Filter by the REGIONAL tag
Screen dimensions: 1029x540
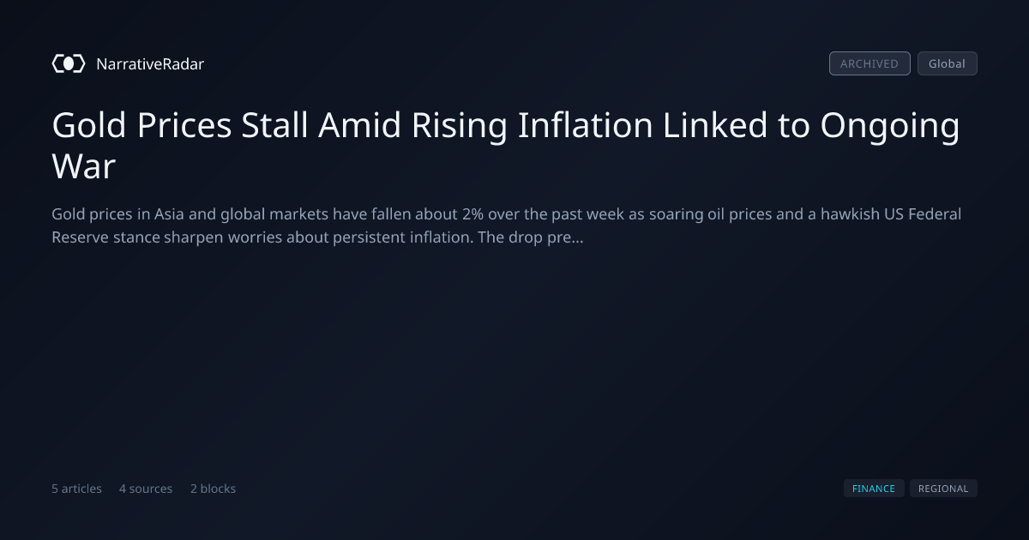(943, 489)
